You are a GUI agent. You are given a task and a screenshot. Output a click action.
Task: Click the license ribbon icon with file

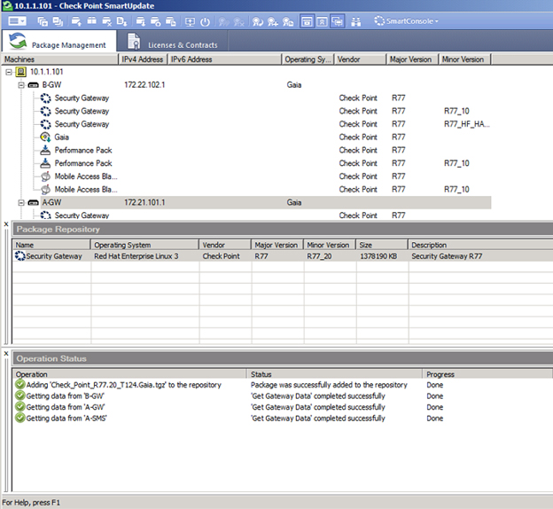click(x=288, y=21)
